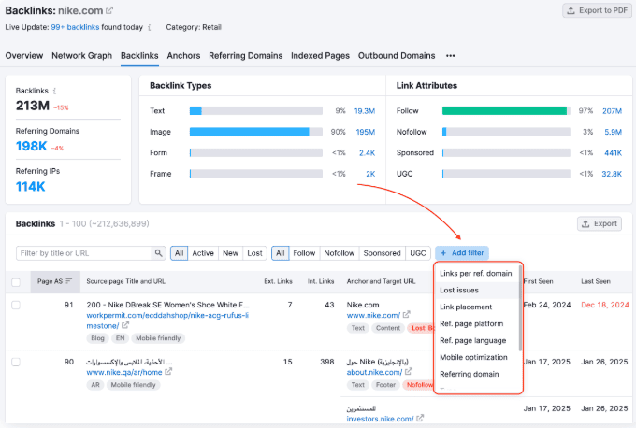636x428 pixels.
Task: Click the search magnifier icon in filter box
Action: (159, 253)
